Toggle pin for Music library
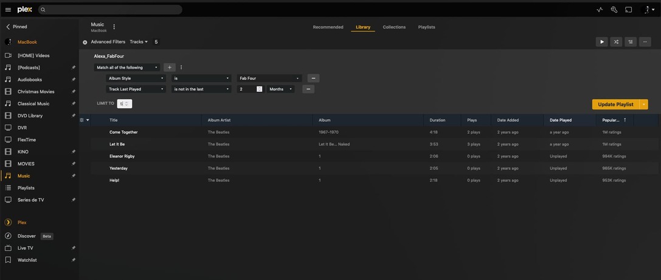Image resolution: width=661 pixels, height=280 pixels. coord(74,175)
